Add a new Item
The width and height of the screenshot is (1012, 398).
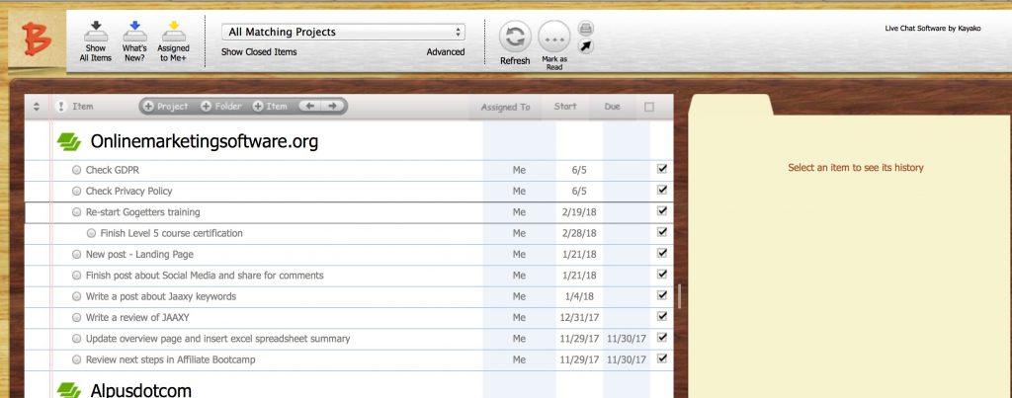270,107
